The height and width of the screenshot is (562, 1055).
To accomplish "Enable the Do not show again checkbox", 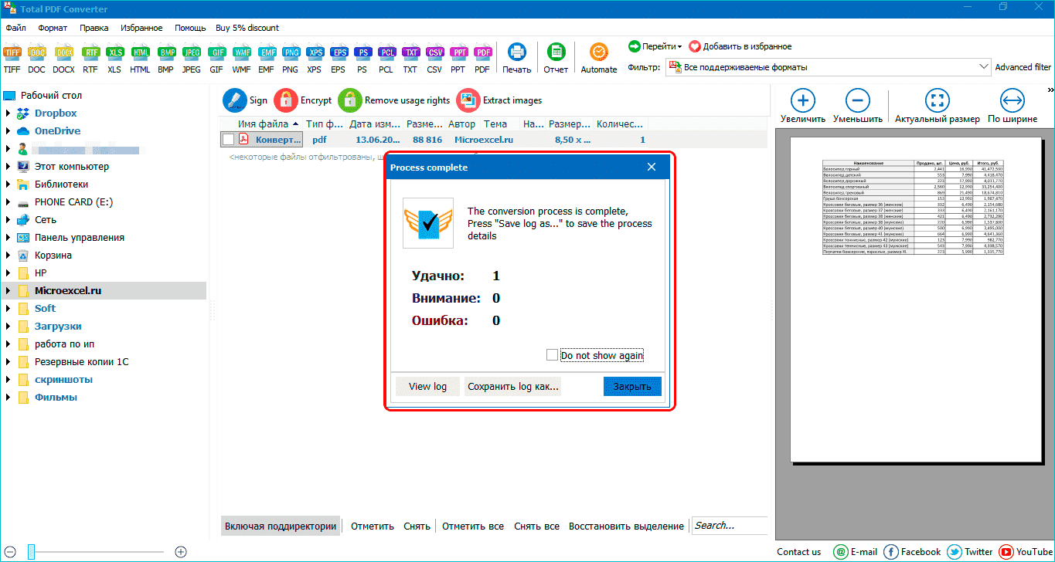I will click(551, 355).
